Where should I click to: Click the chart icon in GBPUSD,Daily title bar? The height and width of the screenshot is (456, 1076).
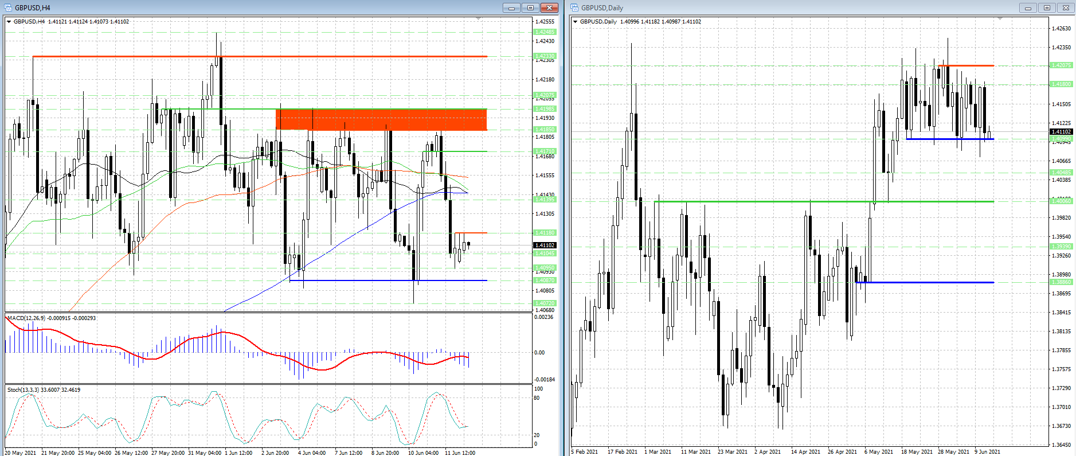coord(574,7)
